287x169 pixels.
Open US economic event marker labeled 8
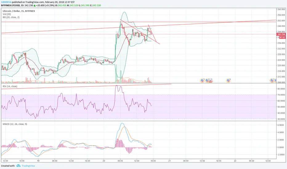tap(228, 80)
